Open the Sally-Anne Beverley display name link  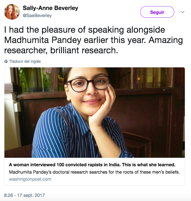point(50,8)
